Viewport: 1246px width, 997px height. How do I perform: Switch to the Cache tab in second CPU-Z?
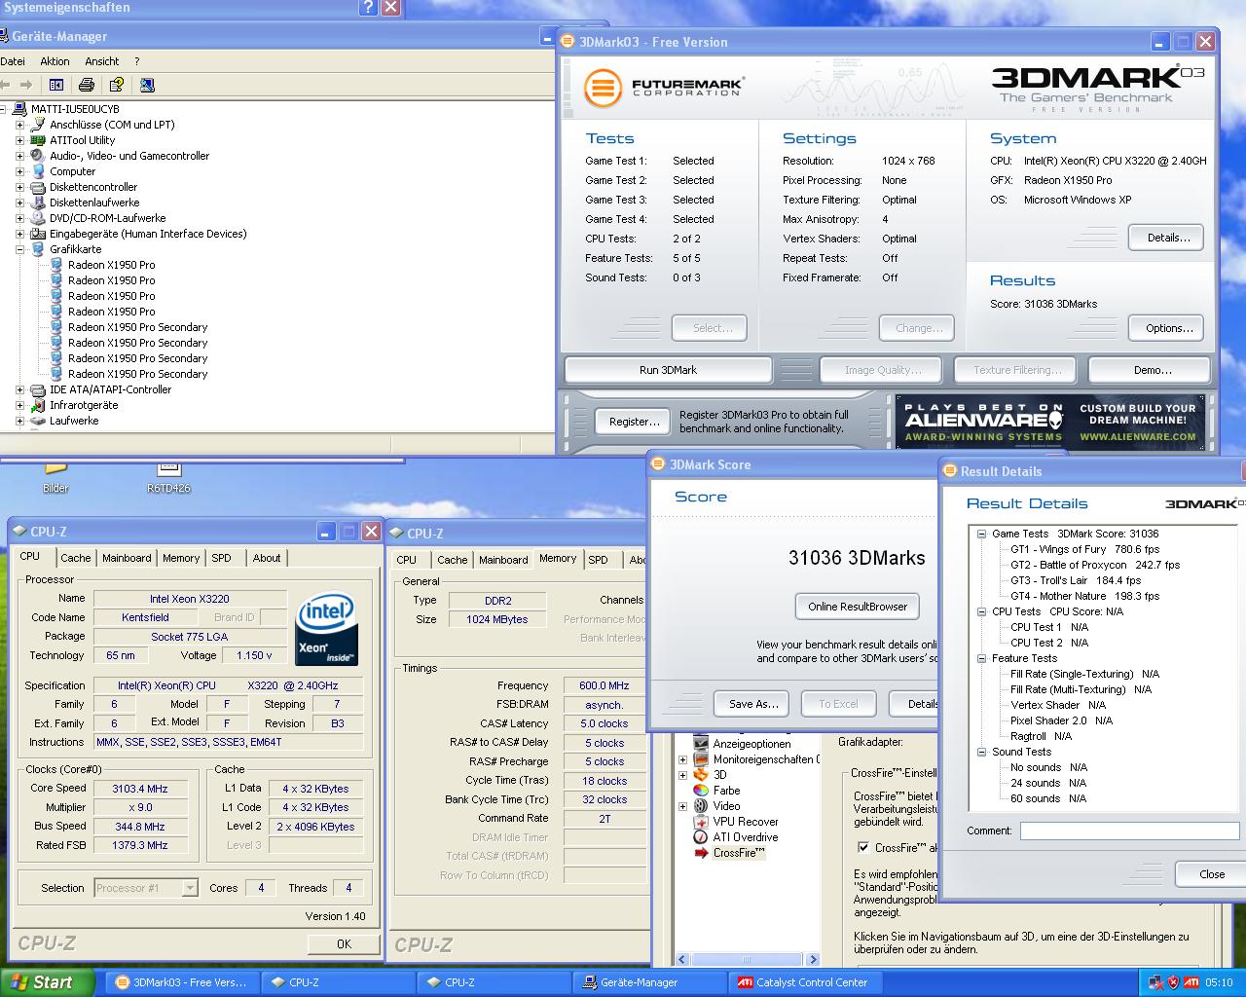point(452,560)
